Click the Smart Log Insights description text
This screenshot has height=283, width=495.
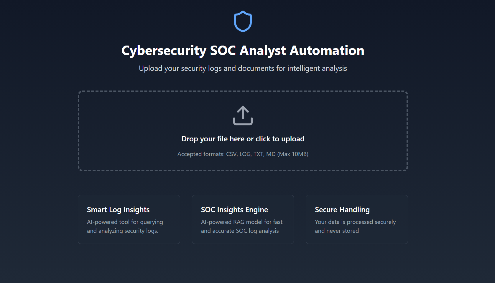coord(125,226)
